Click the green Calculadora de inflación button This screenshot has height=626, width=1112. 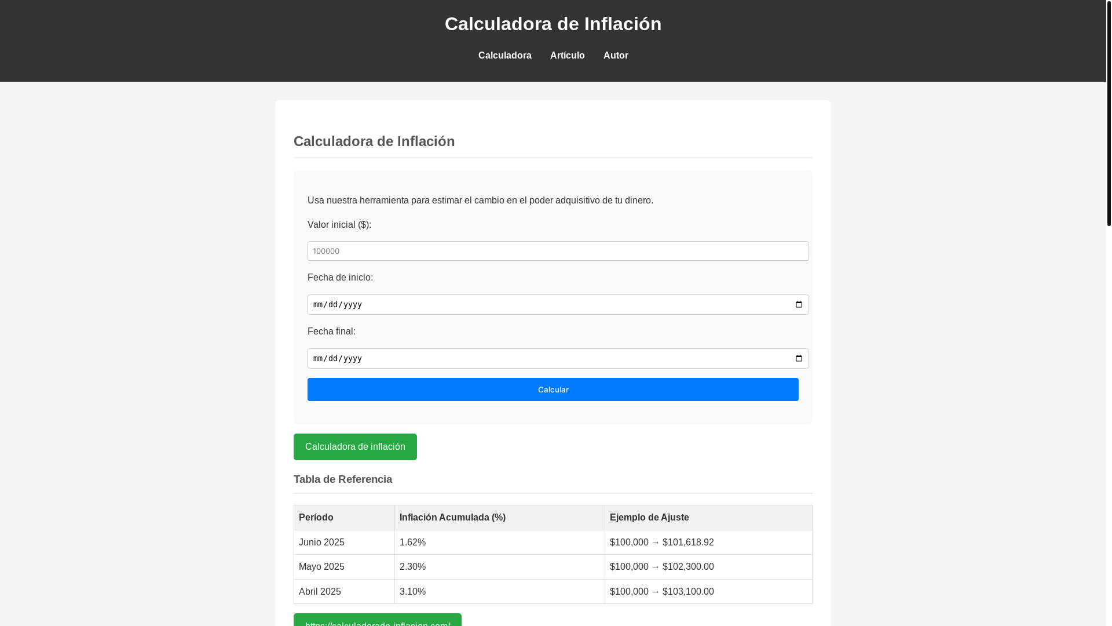click(x=355, y=447)
